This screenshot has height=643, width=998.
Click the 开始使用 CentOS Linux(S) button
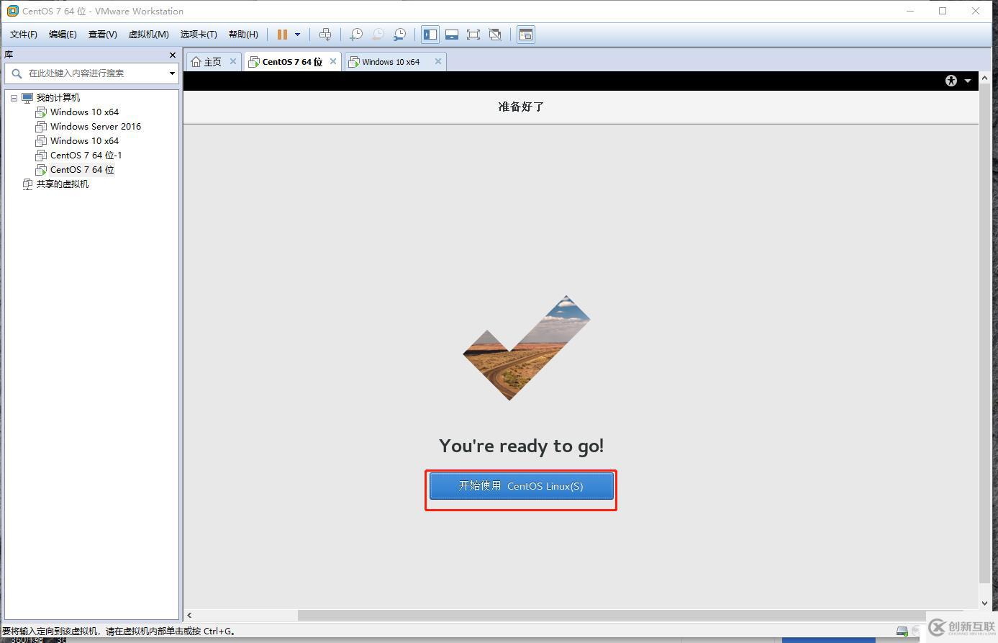(522, 486)
